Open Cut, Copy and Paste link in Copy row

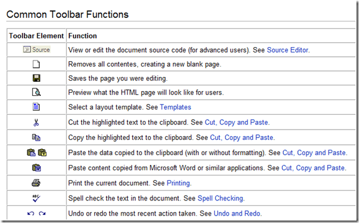[242, 137]
